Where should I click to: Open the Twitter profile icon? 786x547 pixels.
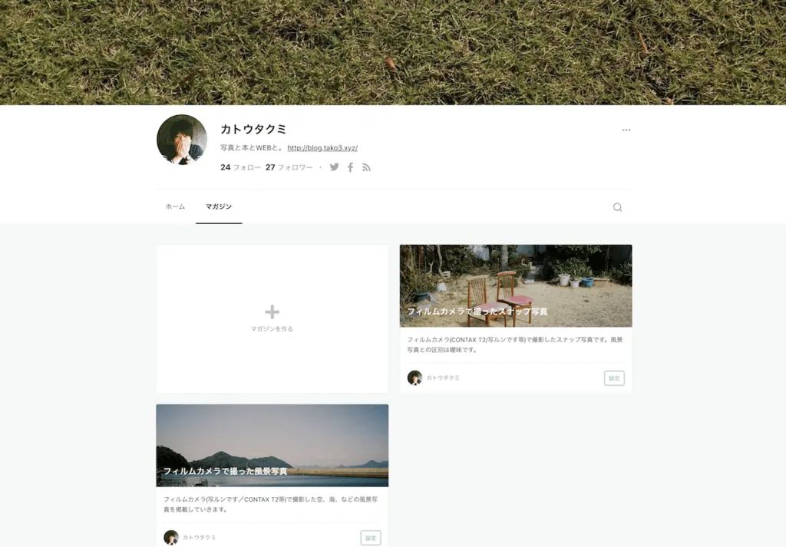(334, 167)
